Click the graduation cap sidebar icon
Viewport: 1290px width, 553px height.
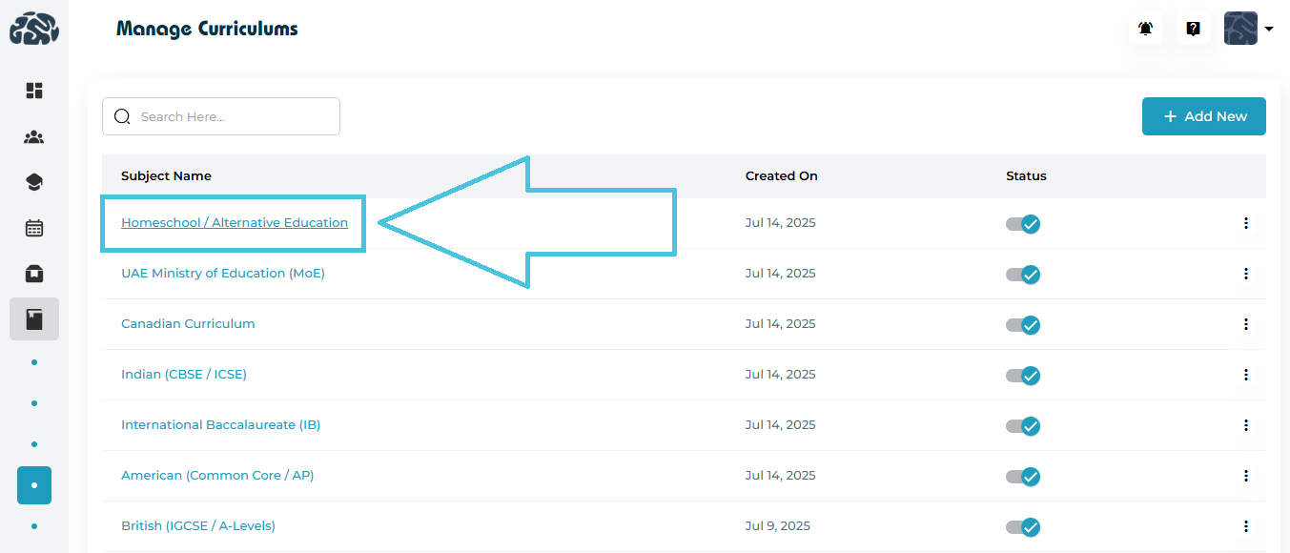34,182
